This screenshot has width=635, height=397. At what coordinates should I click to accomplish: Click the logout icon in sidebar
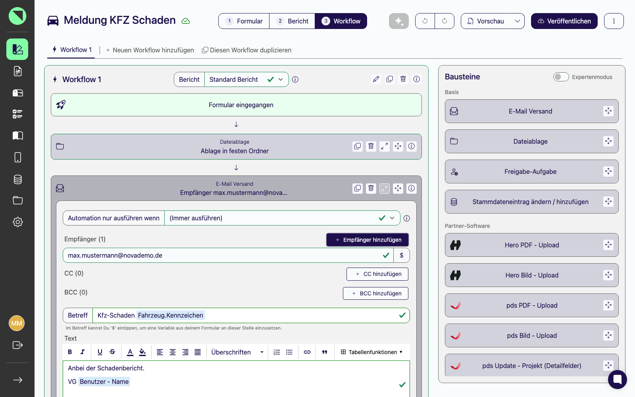pyautogui.click(x=17, y=345)
